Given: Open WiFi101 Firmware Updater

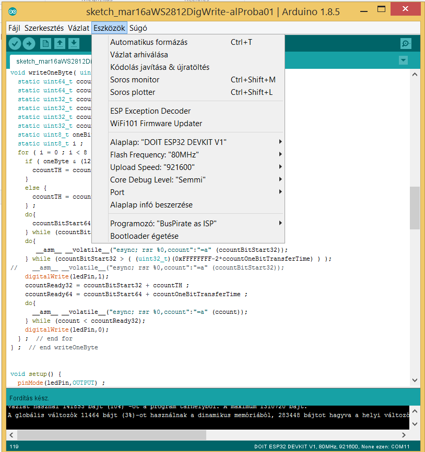Looking at the screenshot, I should (188, 124).
